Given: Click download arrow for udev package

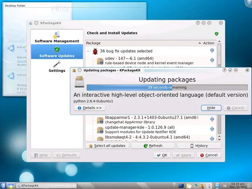Looking at the screenshot, I should tap(212, 60).
